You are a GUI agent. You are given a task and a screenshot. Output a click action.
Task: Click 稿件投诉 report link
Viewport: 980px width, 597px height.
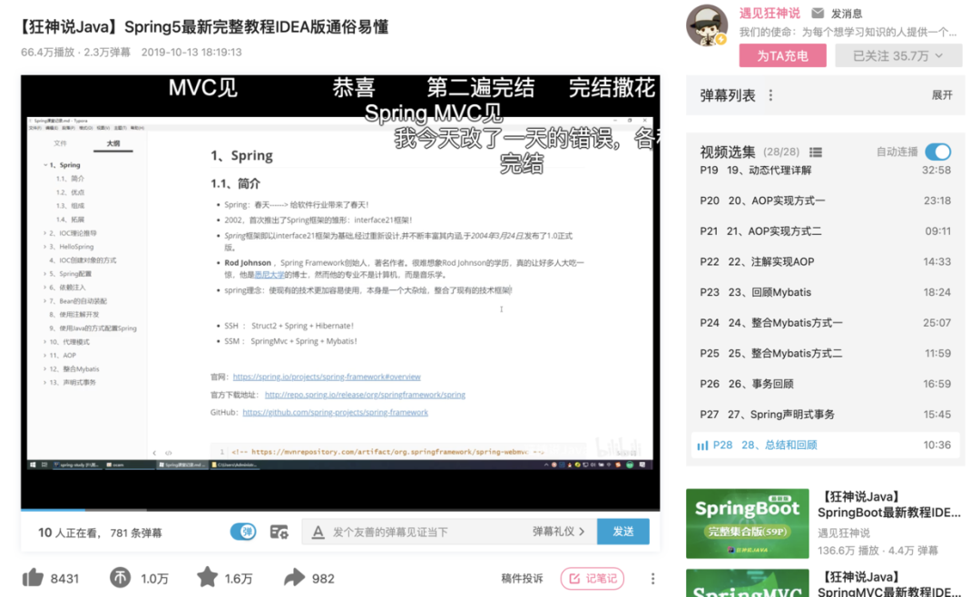pos(522,579)
